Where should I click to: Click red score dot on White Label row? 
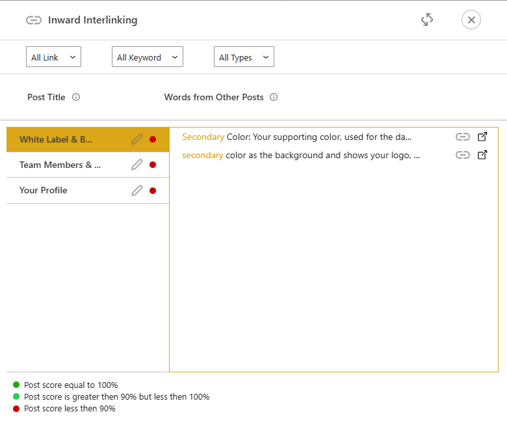(x=153, y=139)
